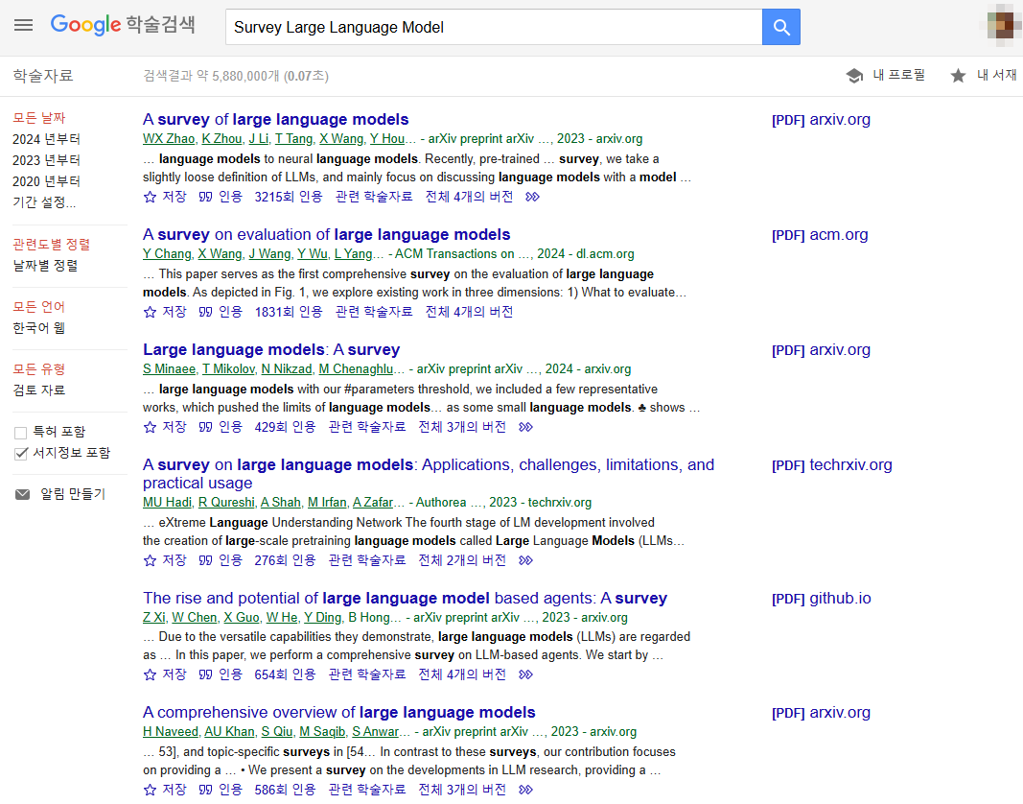Star-save 'The rise and potential' result
The width and height of the screenshot is (1023, 804).
click(150, 674)
